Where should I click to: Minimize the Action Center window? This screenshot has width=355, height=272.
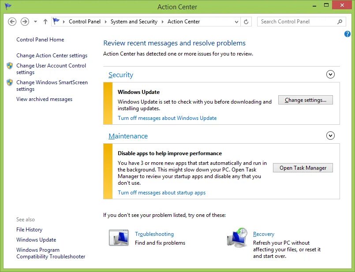[314, 5]
